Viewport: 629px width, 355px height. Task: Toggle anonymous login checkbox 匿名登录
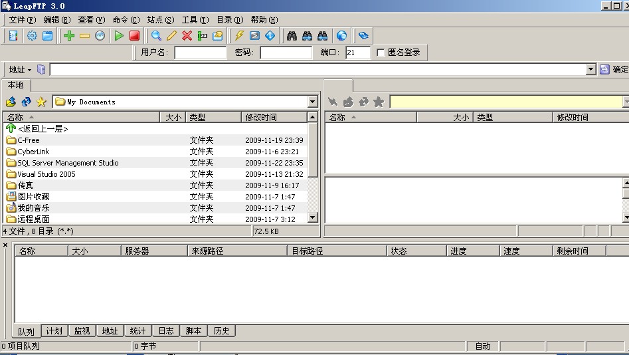(381, 53)
